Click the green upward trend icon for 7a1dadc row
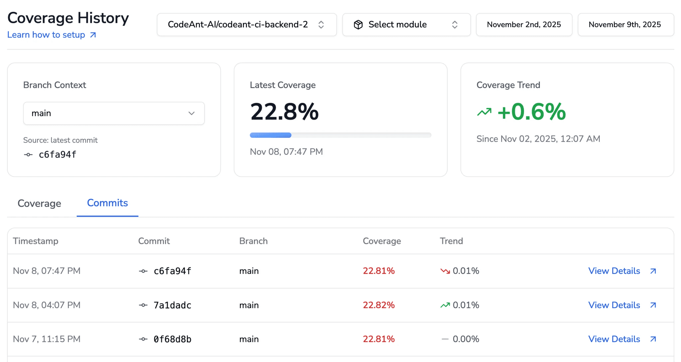The height and width of the screenshot is (362, 681). coord(445,305)
